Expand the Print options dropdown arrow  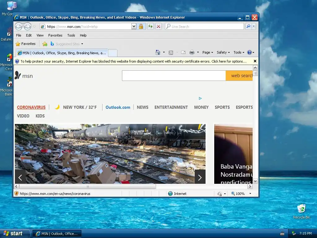[x=198, y=52]
